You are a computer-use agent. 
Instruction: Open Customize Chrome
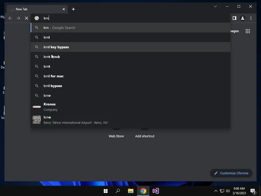coord(231,173)
